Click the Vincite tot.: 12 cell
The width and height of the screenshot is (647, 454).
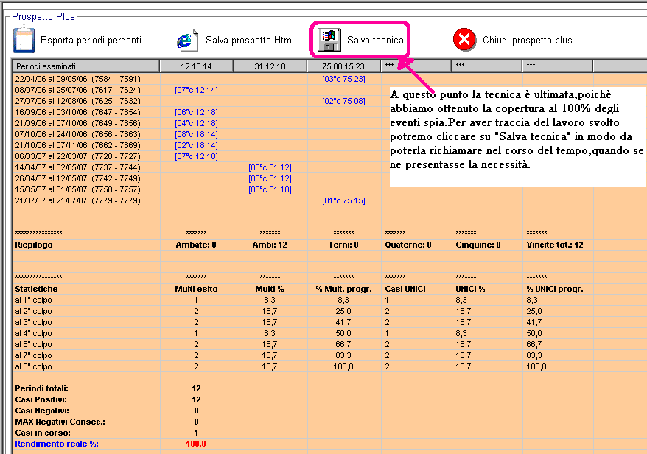pyautogui.click(x=555, y=245)
